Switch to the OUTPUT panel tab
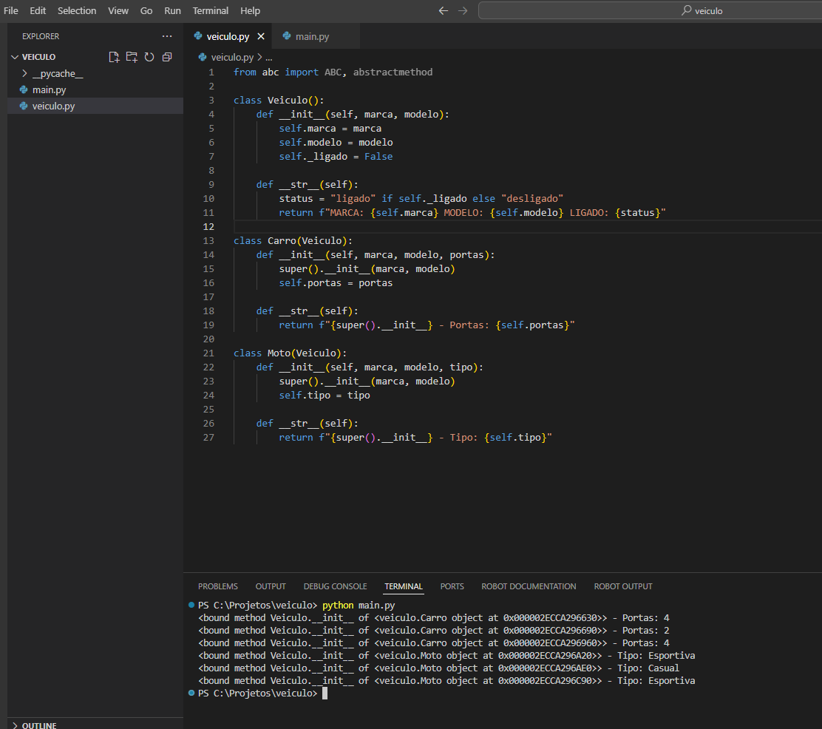 tap(271, 586)
